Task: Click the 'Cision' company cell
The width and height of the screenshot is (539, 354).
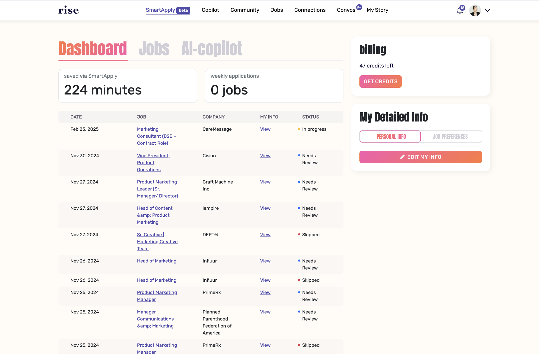Action: pos(209,156)
